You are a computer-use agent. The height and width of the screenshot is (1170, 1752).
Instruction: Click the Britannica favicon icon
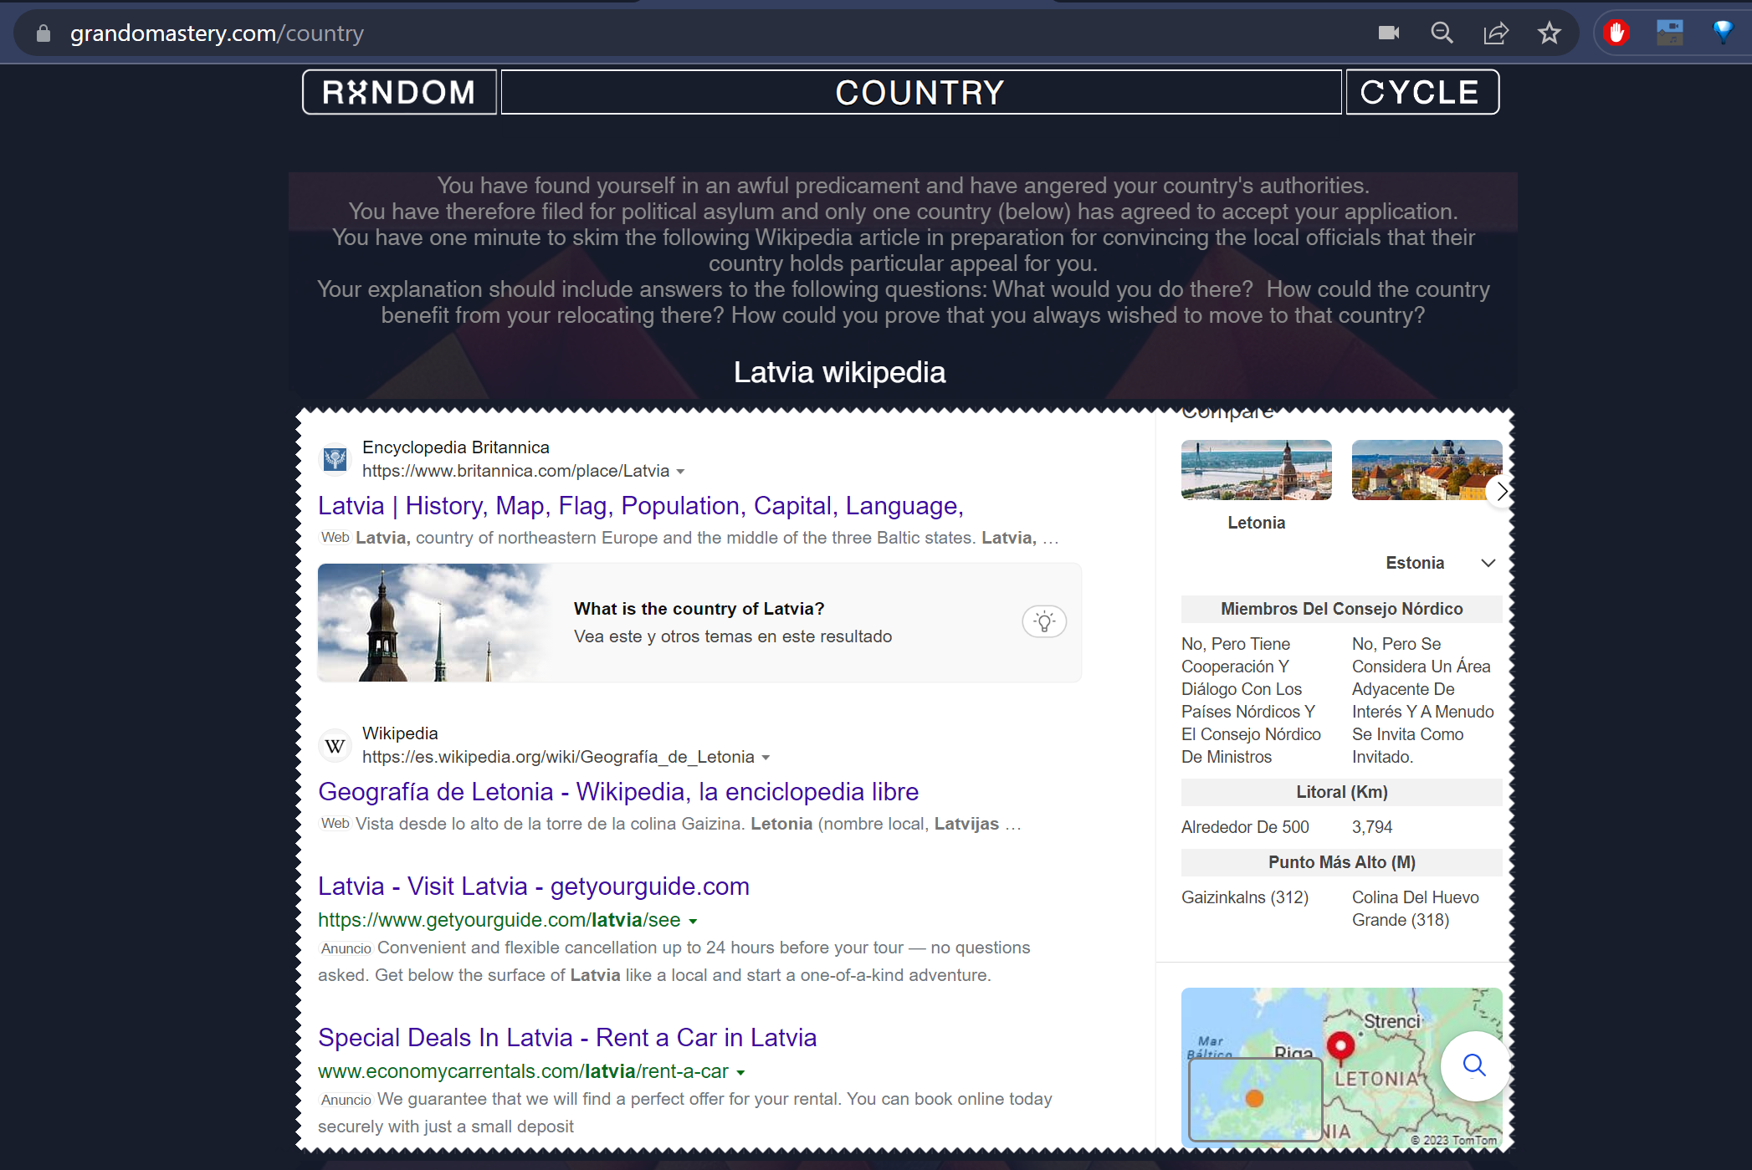coord(336,458)
